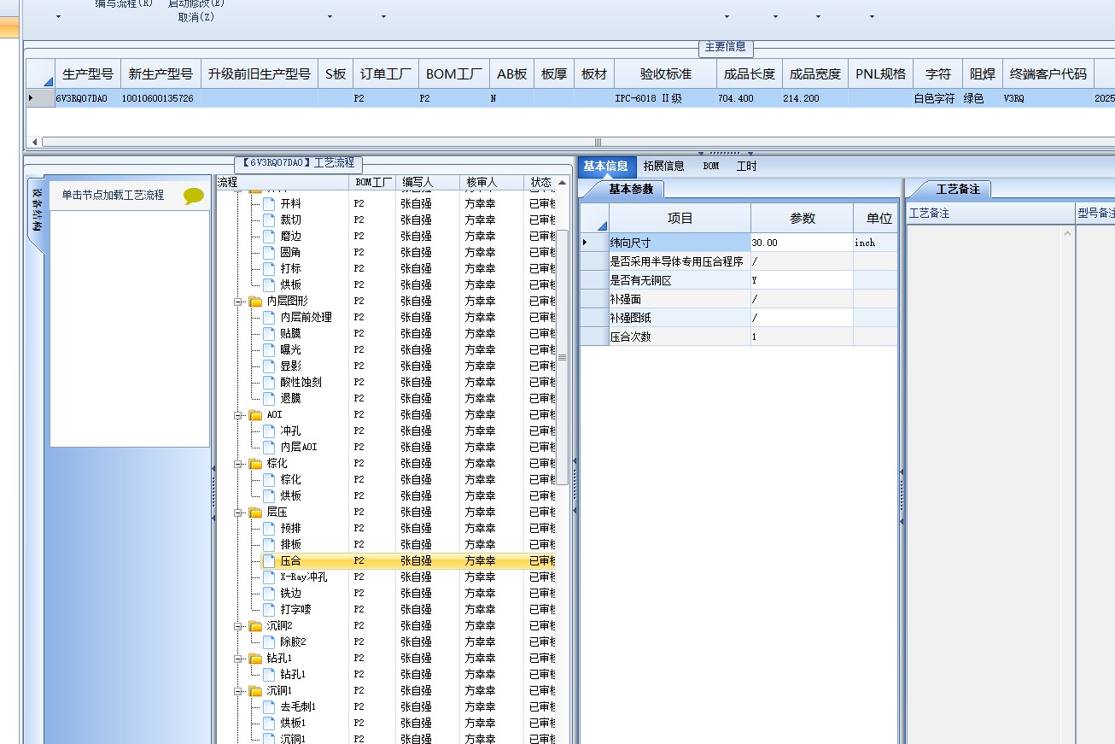Click the file icon beside 内层AOI

click(269, 447)
